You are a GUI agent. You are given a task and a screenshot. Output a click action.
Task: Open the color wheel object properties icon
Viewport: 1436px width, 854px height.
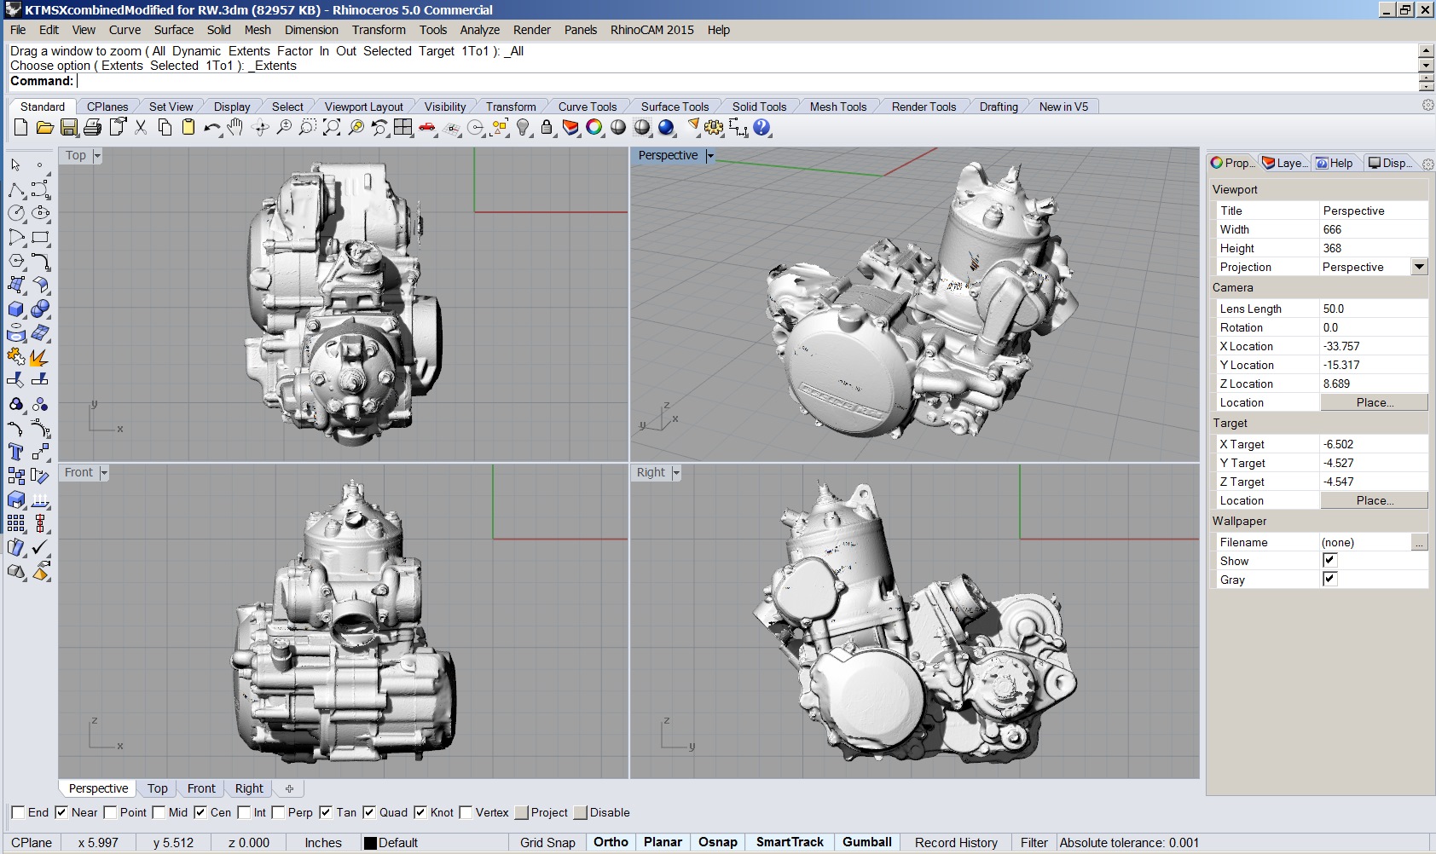[594, 128]
